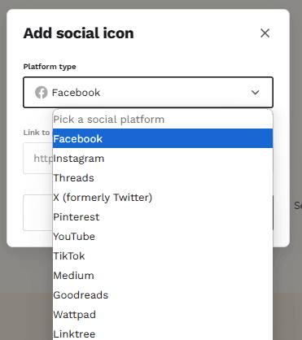This screenshot has height=340, width=302.
Task: Select Pick a social platform placeholder option
Action: tap(163, 120)
